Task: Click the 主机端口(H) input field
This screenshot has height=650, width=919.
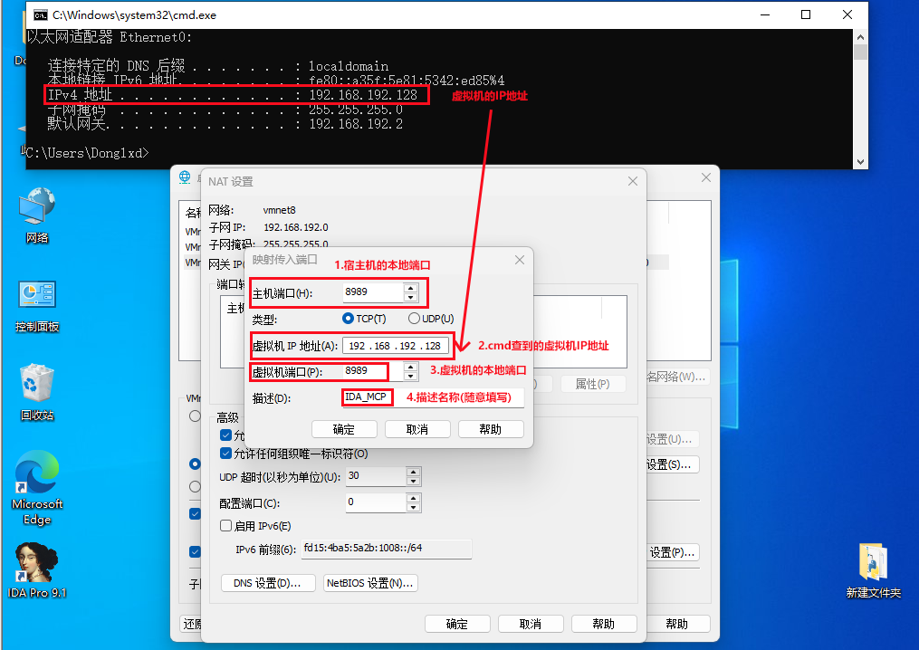Action: 373,292
